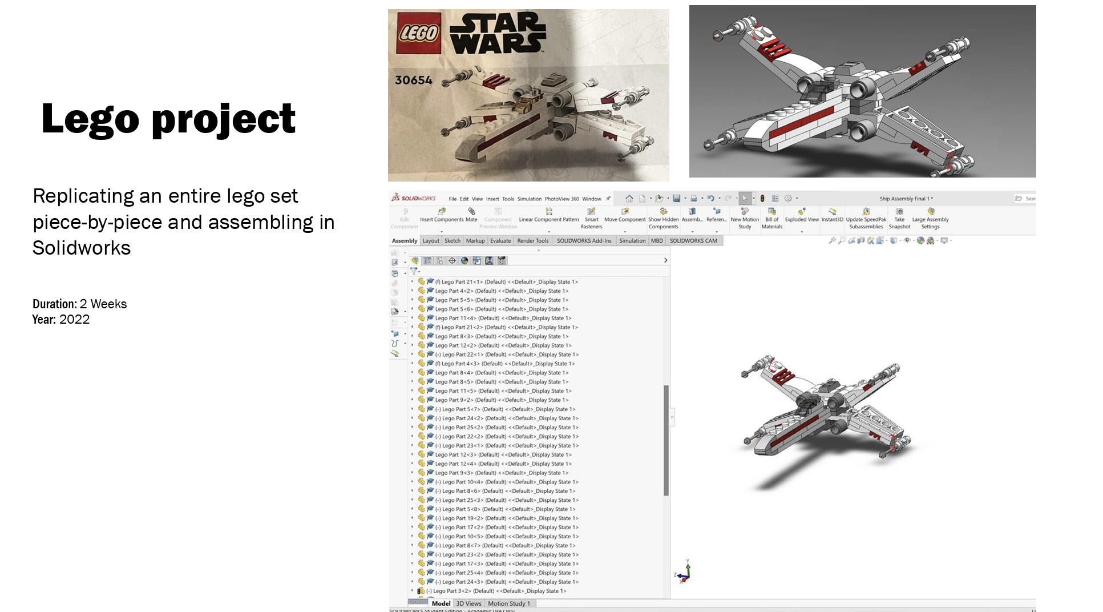Screen dimensions: 1103x612
Task: Click the tree filter funnel icon
Action: 414,271
